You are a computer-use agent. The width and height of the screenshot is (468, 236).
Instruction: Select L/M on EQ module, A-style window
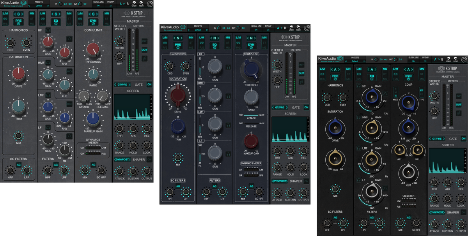click(359, 69)
